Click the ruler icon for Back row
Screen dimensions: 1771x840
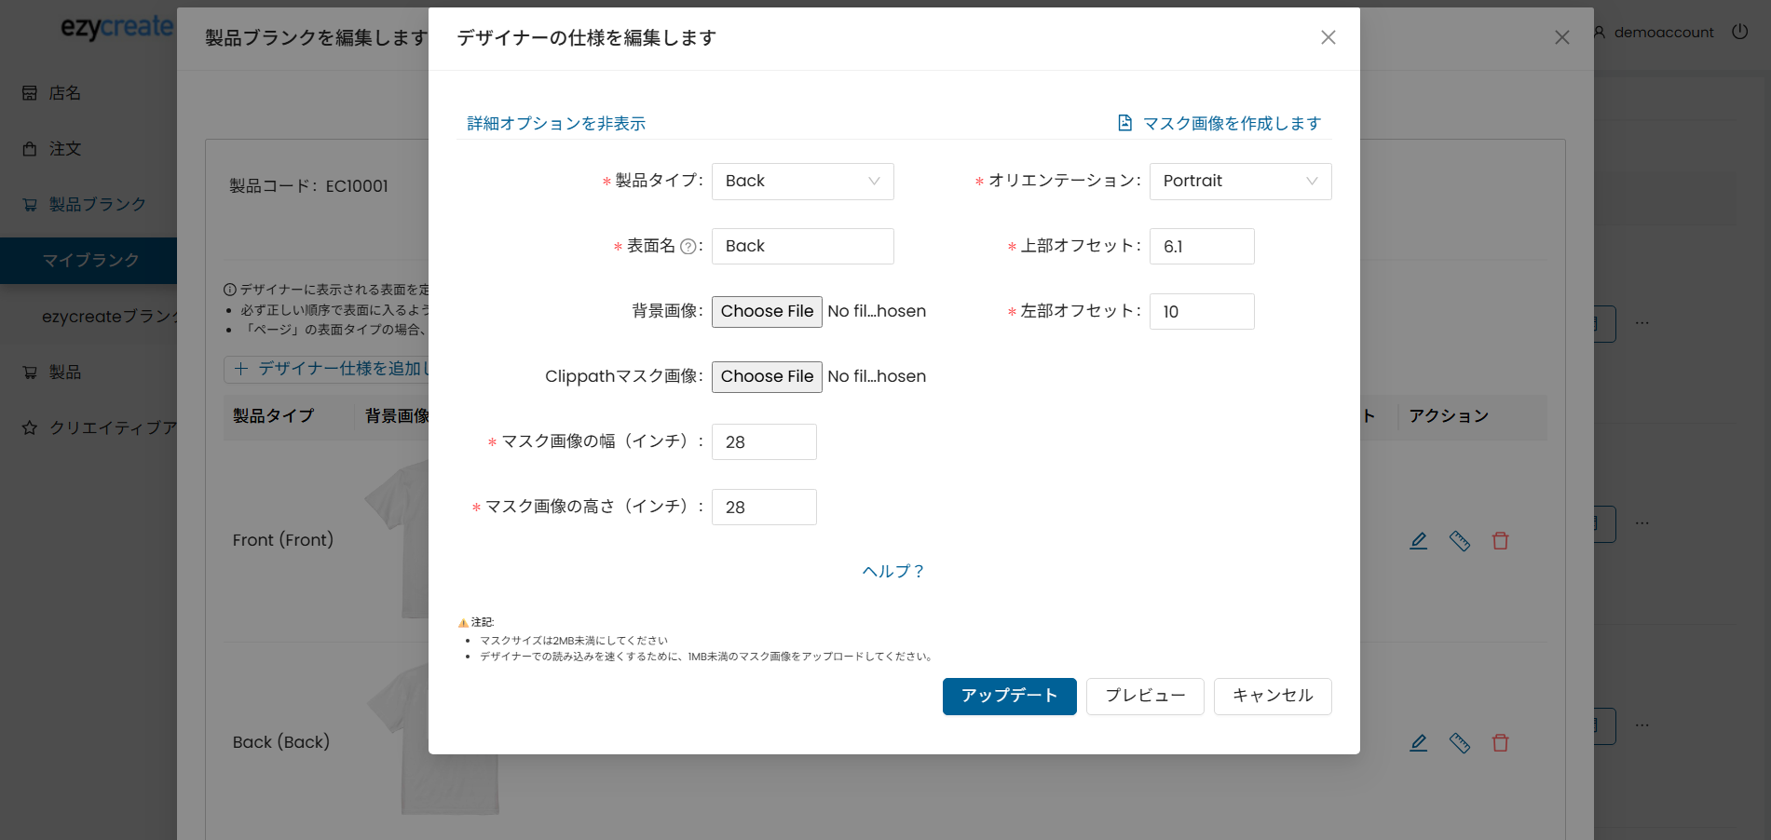click(1459, 742)
